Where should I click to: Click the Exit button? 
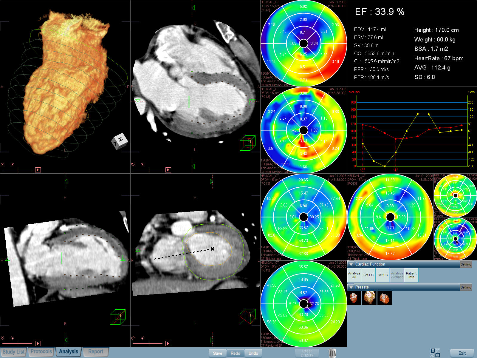pyautogui.click(x=462, y=353)
